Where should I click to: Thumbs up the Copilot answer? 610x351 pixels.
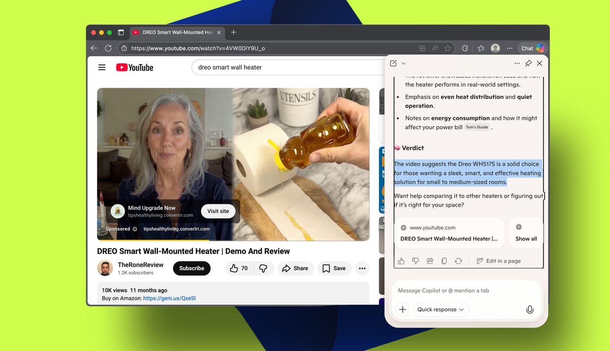pos(401,261)
